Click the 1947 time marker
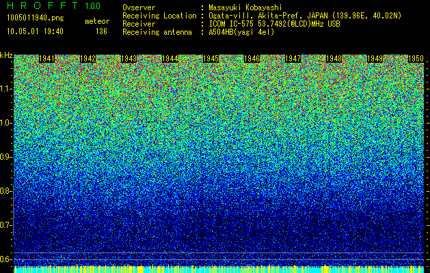This screenshot has height=273, width=430. point(293,59)
